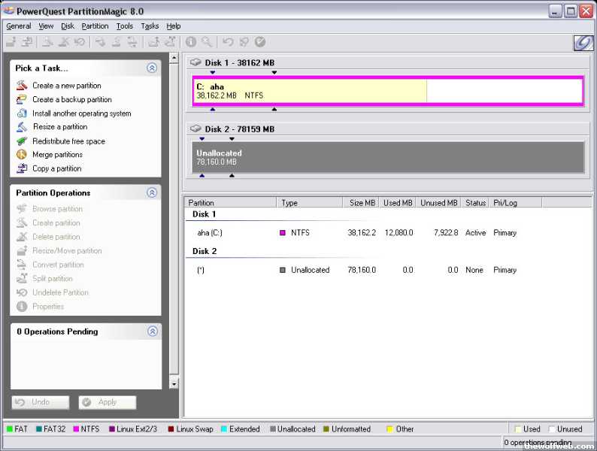Click the Properties operation icon in sidebar
Image resolution: width=597 pixels, height=451 pixels.
coord(22,307)
